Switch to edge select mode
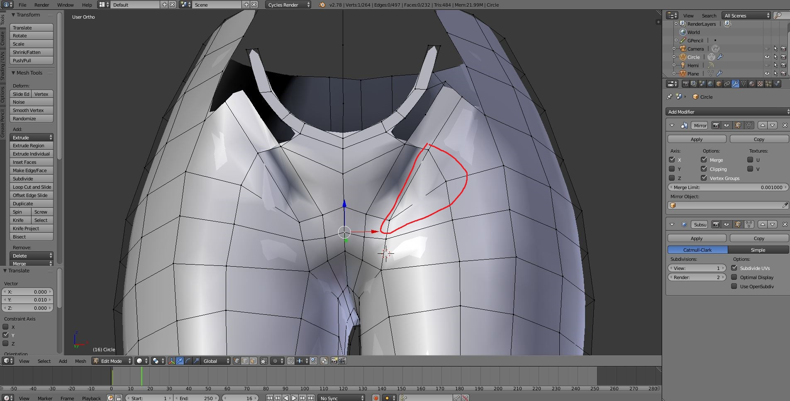Image resolution: width=790 pixels, height=401 pixels. pos(245,361)
